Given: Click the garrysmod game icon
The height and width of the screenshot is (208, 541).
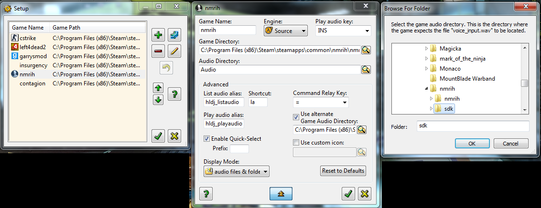Looking at the screenshot, I should click(x=14, y=56).
